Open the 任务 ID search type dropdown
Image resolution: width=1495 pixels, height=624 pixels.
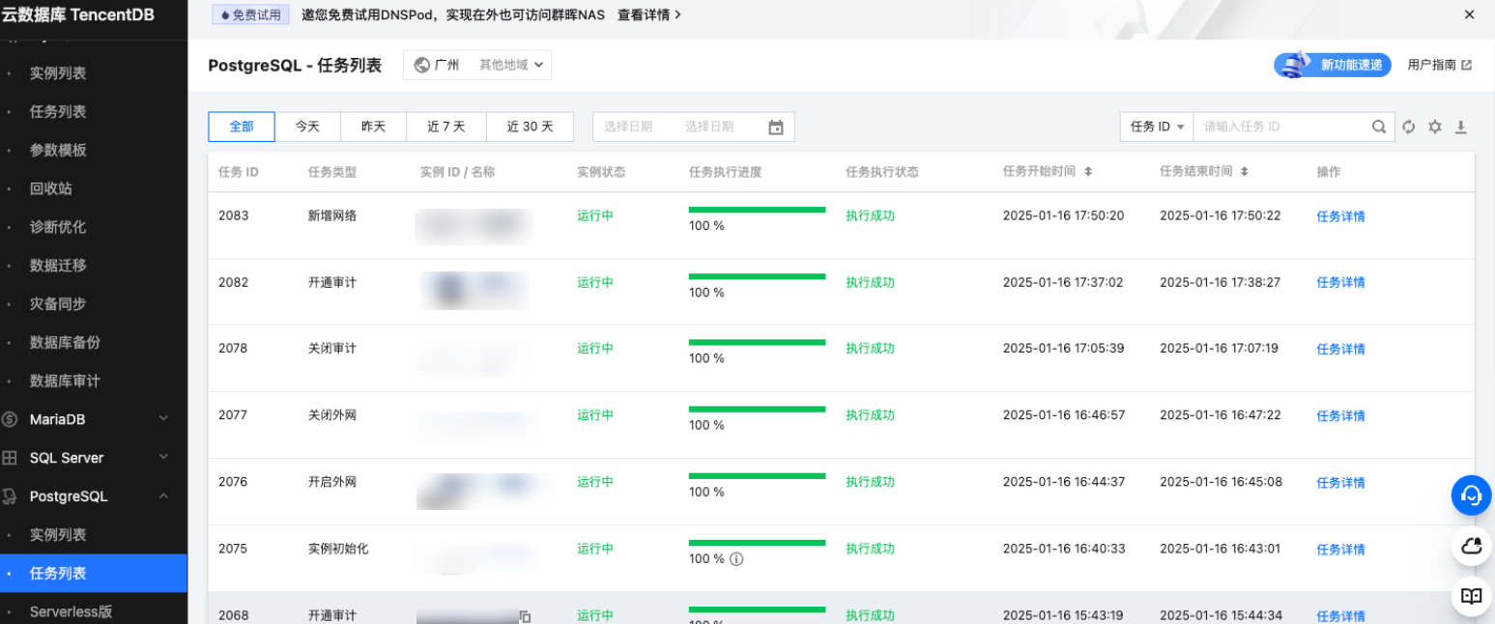(1157, 127)
